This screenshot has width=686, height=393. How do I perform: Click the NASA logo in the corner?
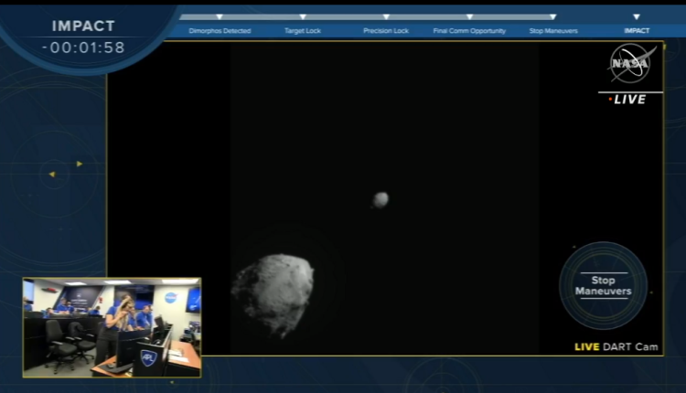(629, 63)
